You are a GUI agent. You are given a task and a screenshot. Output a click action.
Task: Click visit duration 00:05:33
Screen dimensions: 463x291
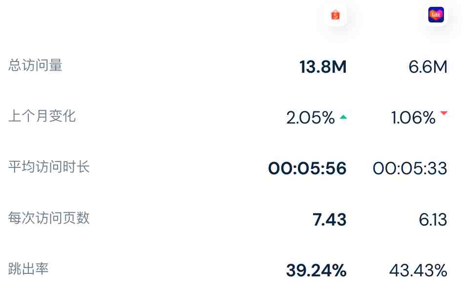(410, 168)
